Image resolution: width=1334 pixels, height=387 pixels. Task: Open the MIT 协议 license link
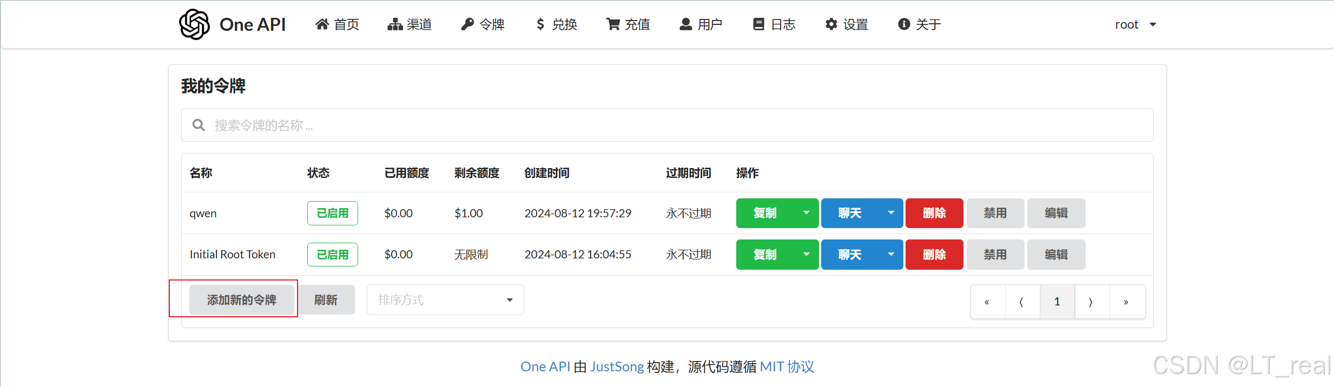(x=787, y=367)
